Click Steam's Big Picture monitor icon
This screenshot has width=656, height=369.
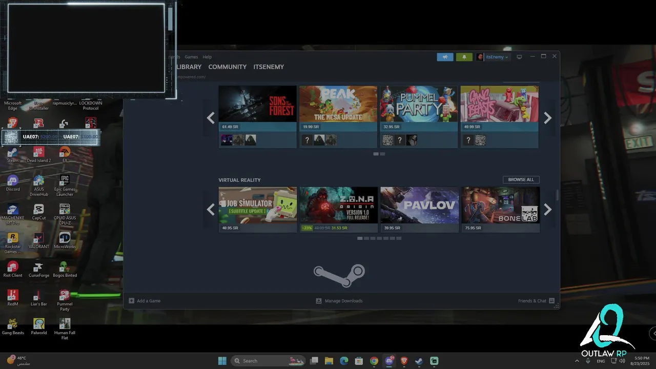(519, 57)
